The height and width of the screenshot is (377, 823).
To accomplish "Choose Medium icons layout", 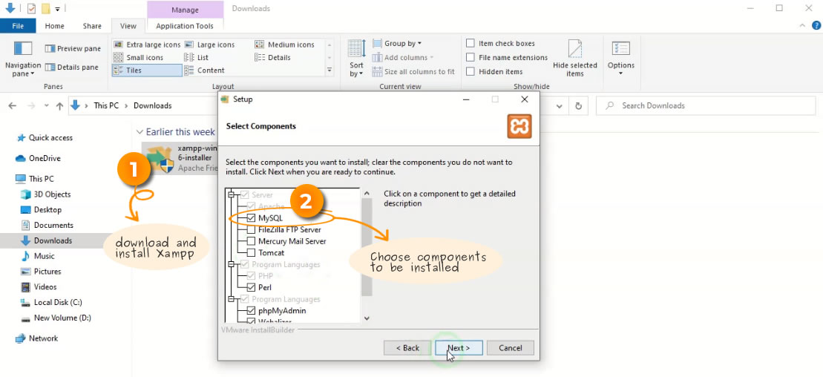I will (284, 45).
